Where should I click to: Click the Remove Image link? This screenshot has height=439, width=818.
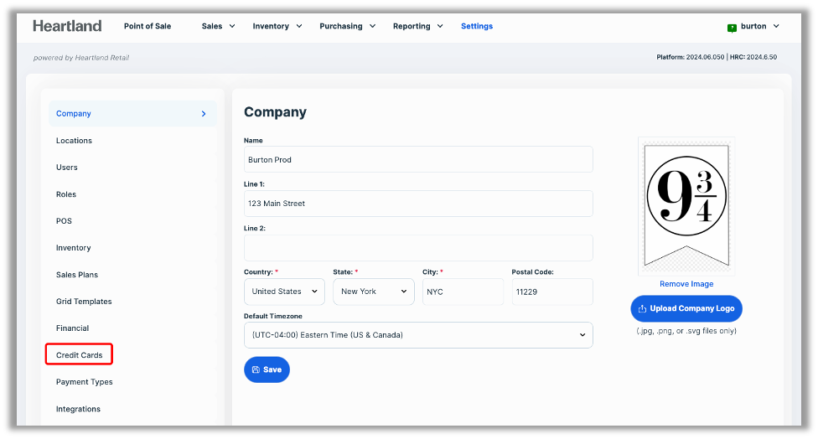point(686,284)
